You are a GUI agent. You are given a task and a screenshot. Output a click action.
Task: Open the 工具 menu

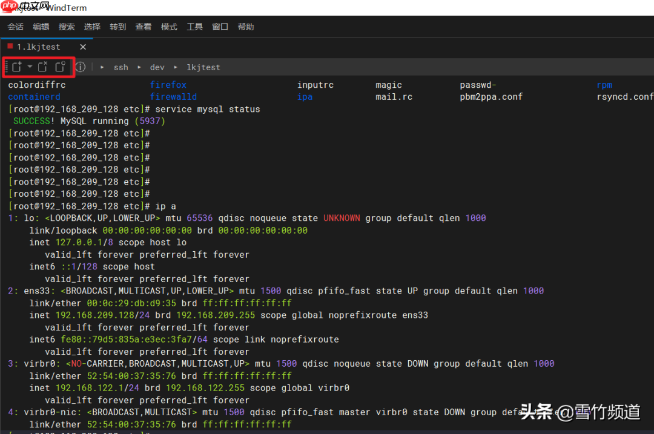pyautogui.click(x=195, y=27)
